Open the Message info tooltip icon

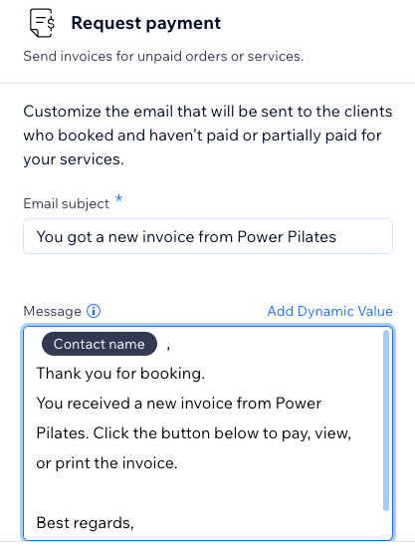(94, 311)
